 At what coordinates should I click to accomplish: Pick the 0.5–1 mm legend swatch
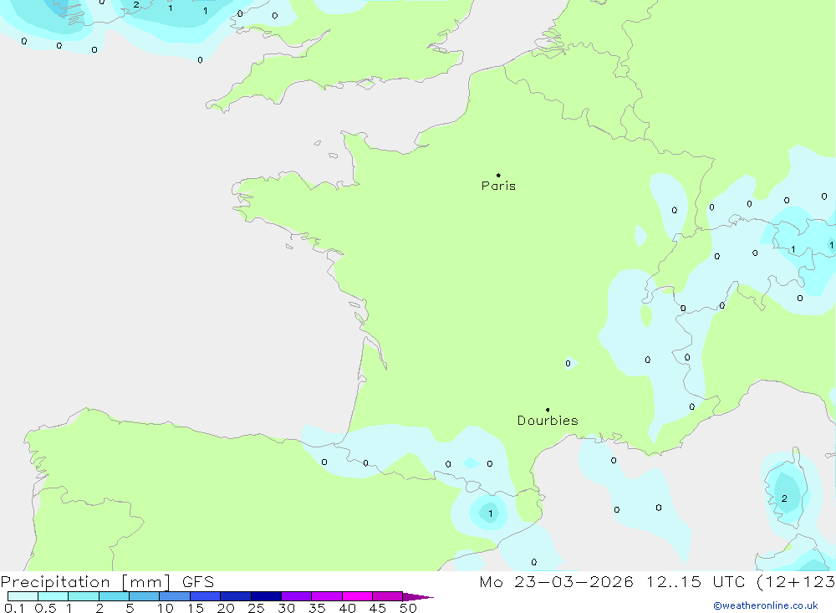[54, 596]
